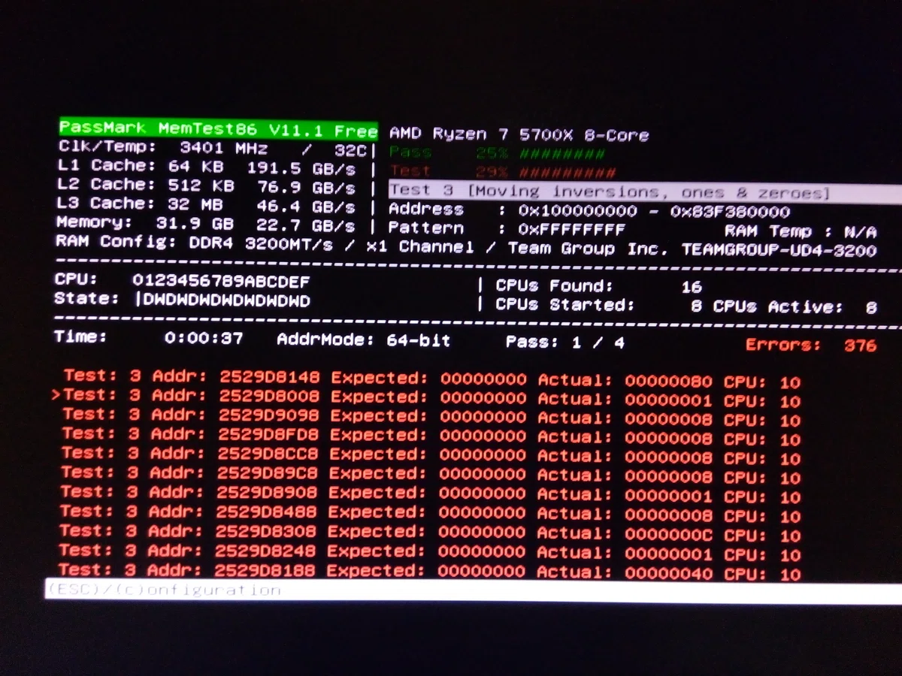This screenshot has width=902, height=676.
Task: Click the PassMark MemTest86 V11.1 Free title
Action: 218,128
